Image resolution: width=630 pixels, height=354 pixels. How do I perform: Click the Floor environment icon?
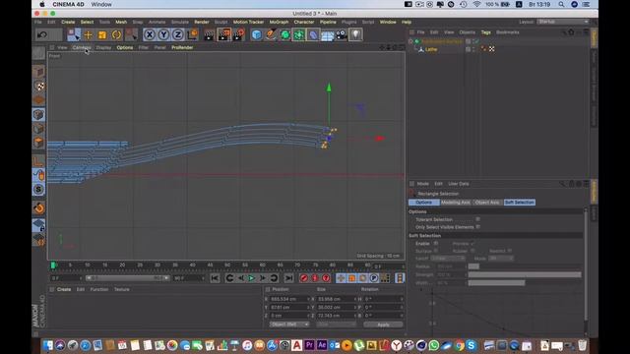327,35
